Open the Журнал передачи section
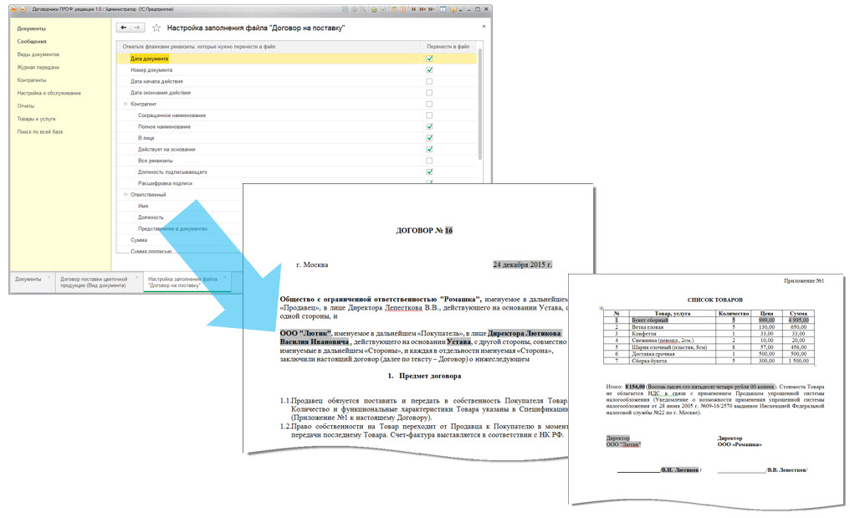This screenshot has height=518, width=850. [x=38, y=68]
